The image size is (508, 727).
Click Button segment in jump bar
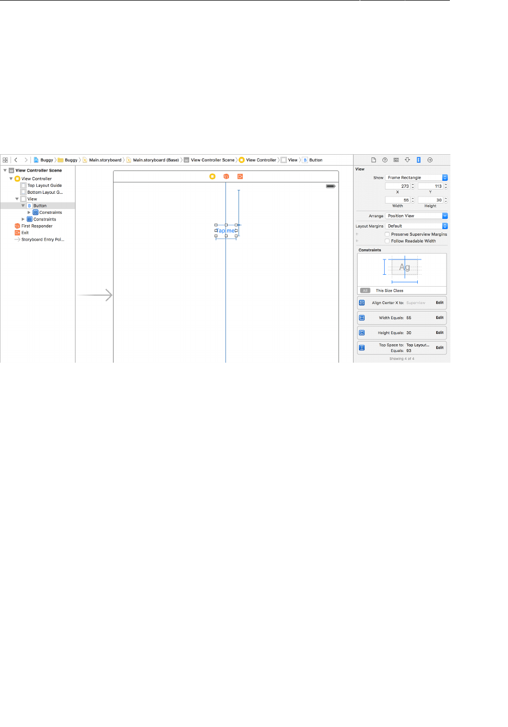click(312, 160)
